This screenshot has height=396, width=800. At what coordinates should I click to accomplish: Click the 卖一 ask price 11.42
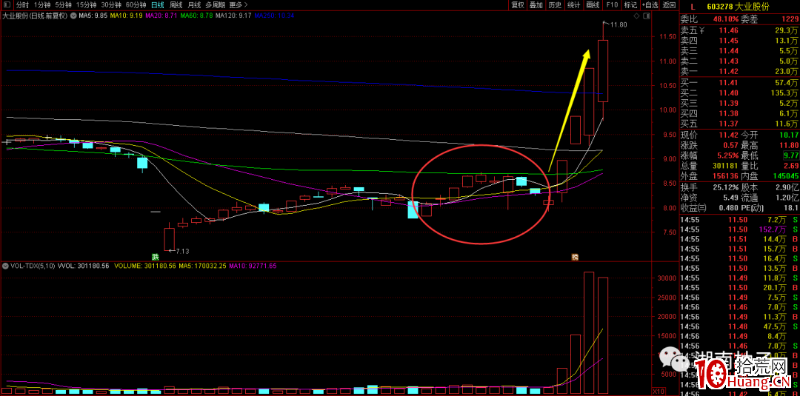tap(728, 71)
